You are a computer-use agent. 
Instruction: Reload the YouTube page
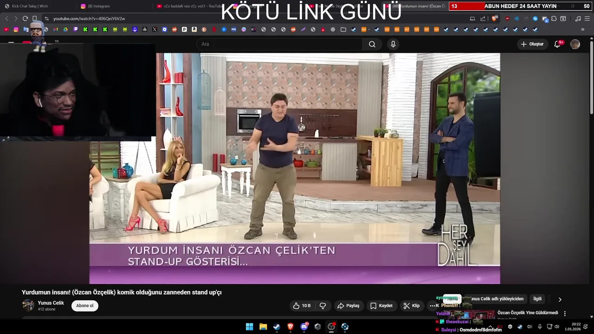[25, 19]
